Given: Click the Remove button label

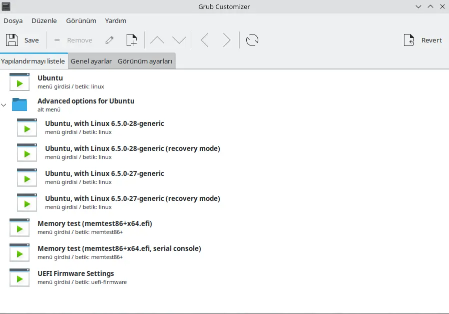Looking at the screenshot, I should (x=80, y=40).
